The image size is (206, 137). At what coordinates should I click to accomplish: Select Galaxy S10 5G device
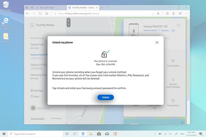[38, 65]
